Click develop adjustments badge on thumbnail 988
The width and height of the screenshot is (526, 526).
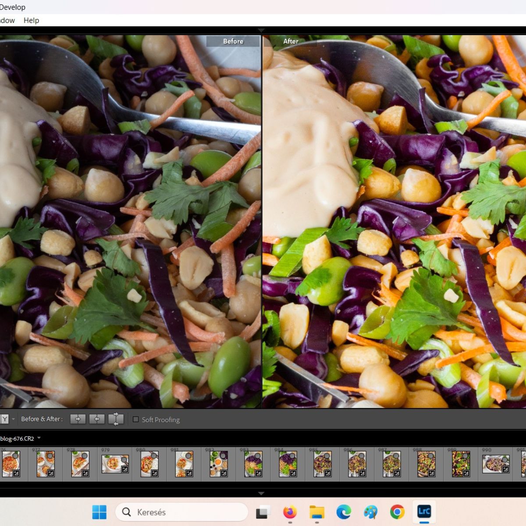(x=432, y=473)
